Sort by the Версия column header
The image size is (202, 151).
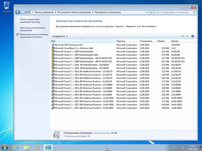tap(182, 41)
